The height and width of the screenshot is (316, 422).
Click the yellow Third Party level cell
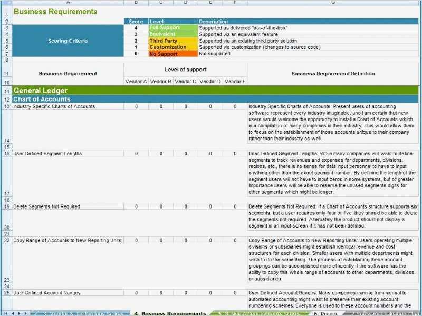(x=173, y=41)
